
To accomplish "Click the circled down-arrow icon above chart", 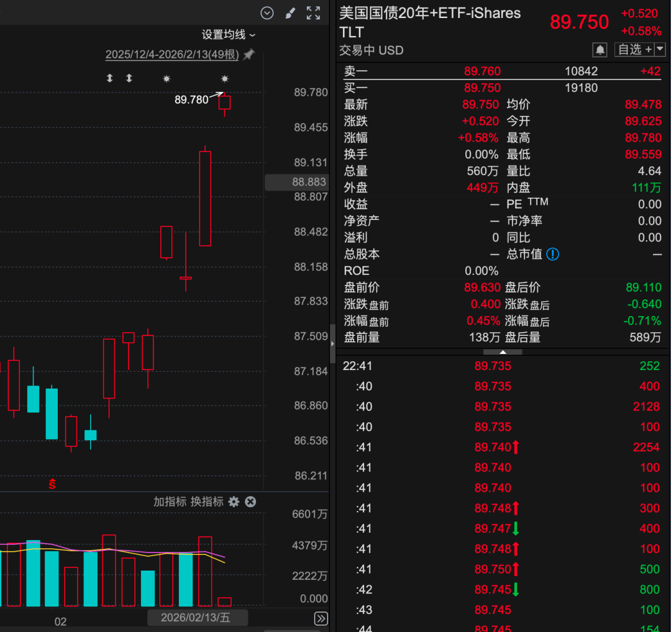I will click(x=267, y=13).
